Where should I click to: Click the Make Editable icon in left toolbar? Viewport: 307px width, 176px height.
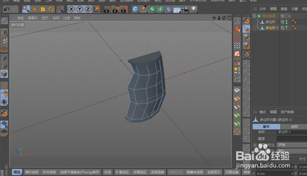tap(4, 21)
